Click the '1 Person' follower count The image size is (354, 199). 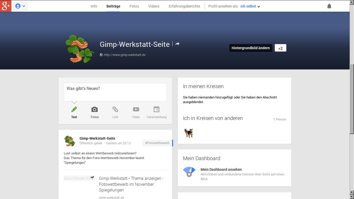[x=280, y=119]
